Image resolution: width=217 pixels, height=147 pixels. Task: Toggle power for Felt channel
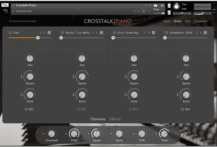10,32
